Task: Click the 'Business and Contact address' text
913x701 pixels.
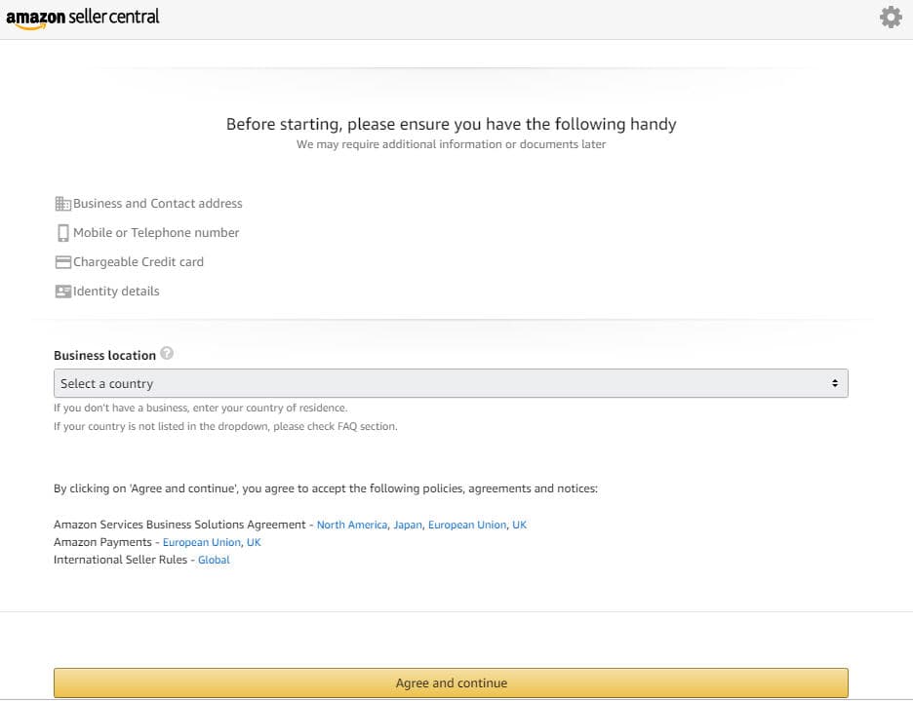Action: [158, 203]
